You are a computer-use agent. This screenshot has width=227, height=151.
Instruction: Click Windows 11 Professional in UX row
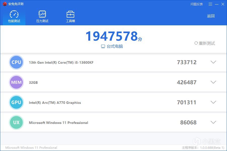pos(58,123)
